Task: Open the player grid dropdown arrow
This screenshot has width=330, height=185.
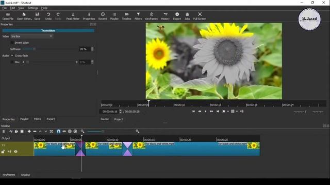Action: click(237, 112)
